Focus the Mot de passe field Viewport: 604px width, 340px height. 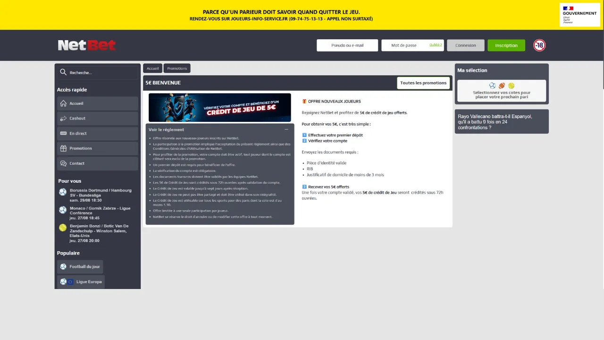(412, 45)
